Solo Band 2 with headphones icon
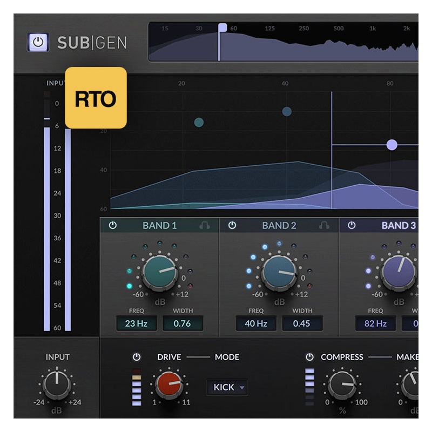 tap(324, 226)
